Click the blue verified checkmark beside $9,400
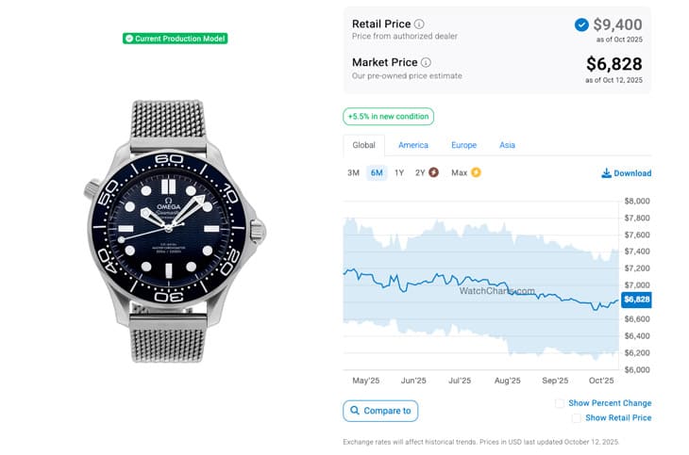689x455 pixels. [x=581, y=24]
